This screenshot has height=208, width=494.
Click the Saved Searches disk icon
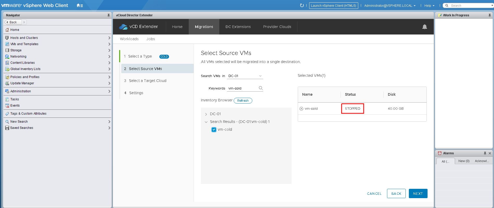(7, 128)
